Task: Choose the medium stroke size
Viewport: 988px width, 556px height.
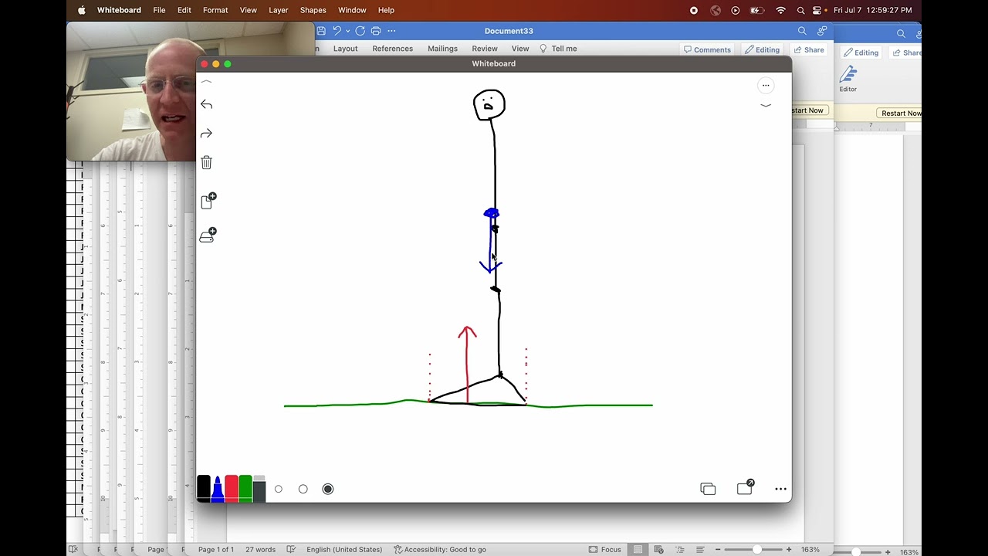Action: coord(303,489)
